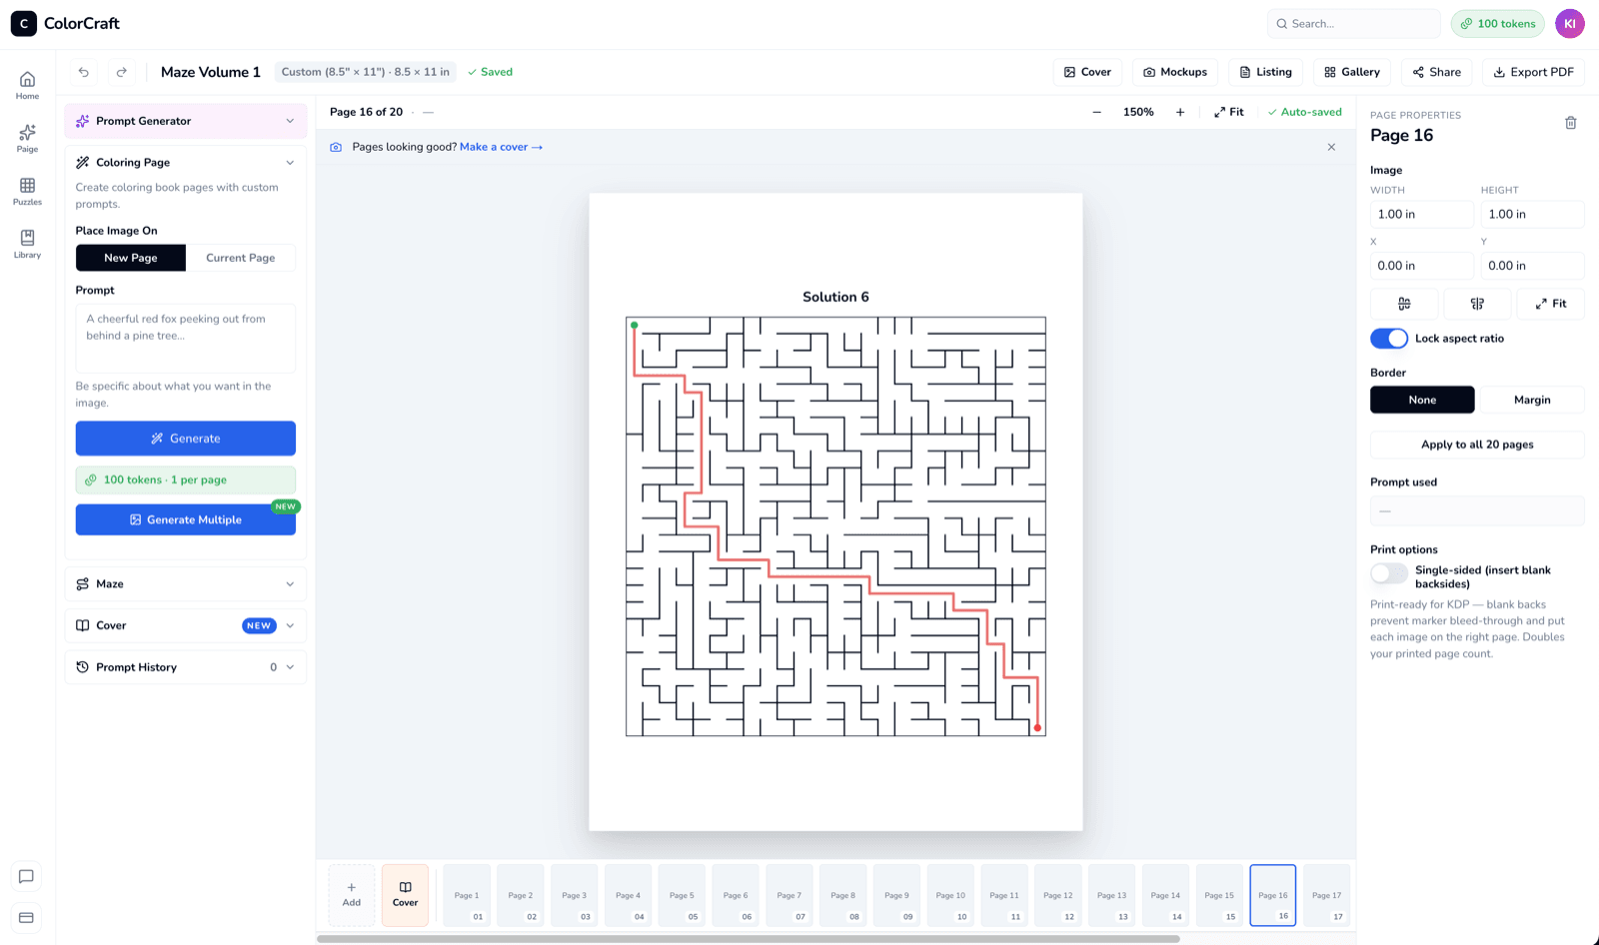Open the Library sidebar section
Viewport: 1599px width, 945px height.
(x=27, y=244)
